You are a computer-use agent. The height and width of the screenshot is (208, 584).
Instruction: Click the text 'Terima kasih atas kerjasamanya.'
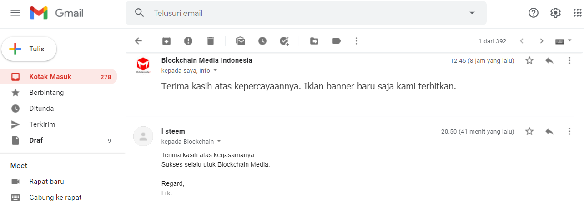[208, 155]
